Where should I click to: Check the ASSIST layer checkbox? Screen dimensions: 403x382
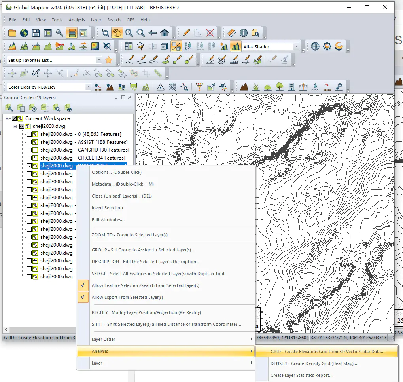point(29,142)
